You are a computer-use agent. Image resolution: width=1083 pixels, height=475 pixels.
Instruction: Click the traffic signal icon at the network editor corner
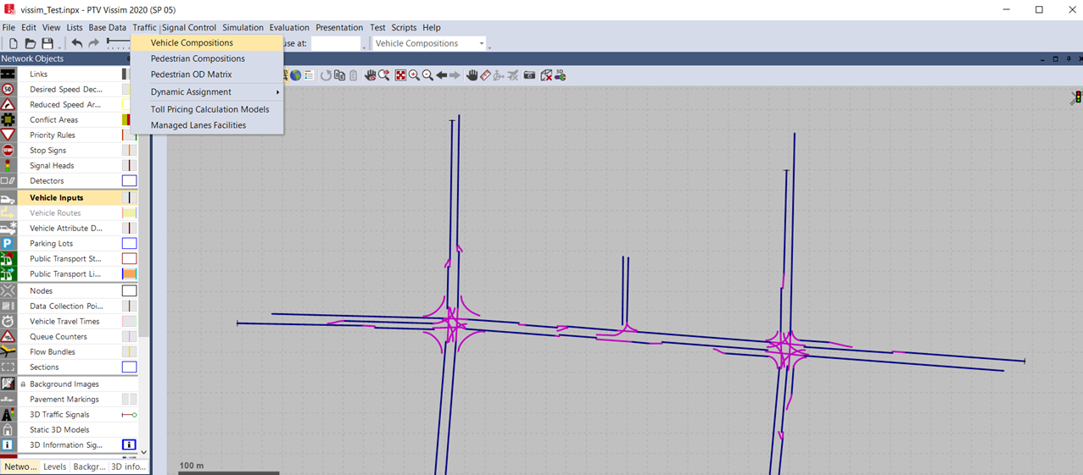click(x=1076, y=98)
